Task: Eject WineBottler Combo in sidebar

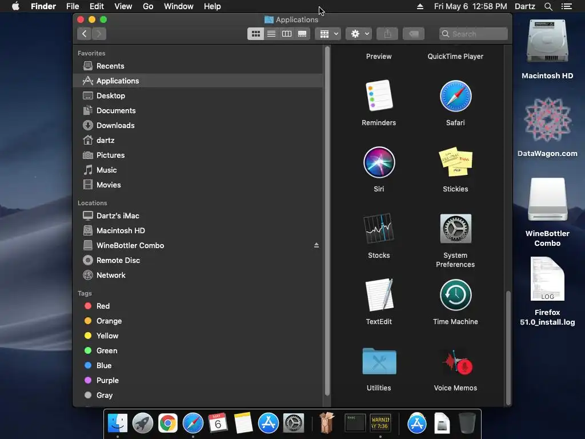Action: [316, 245]
